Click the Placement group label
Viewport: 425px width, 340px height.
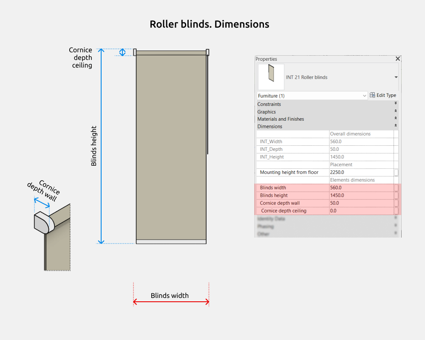point(341,164)
